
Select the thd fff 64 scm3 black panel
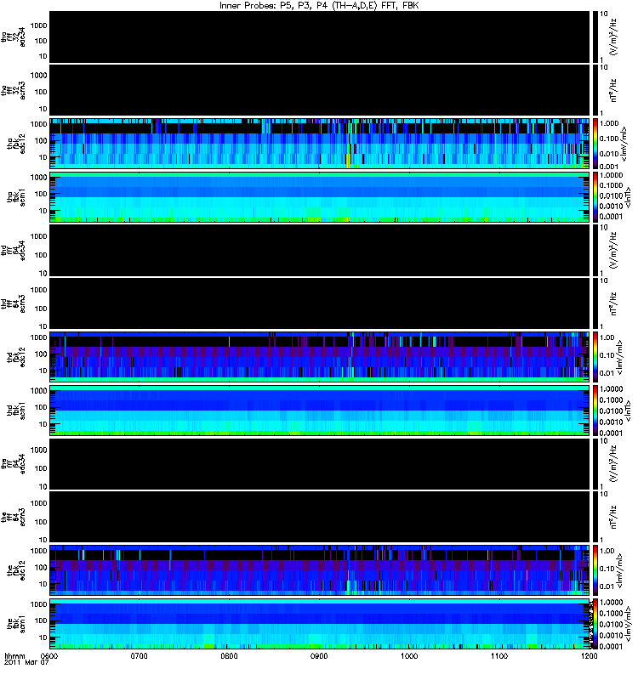[x=320, y=303]
